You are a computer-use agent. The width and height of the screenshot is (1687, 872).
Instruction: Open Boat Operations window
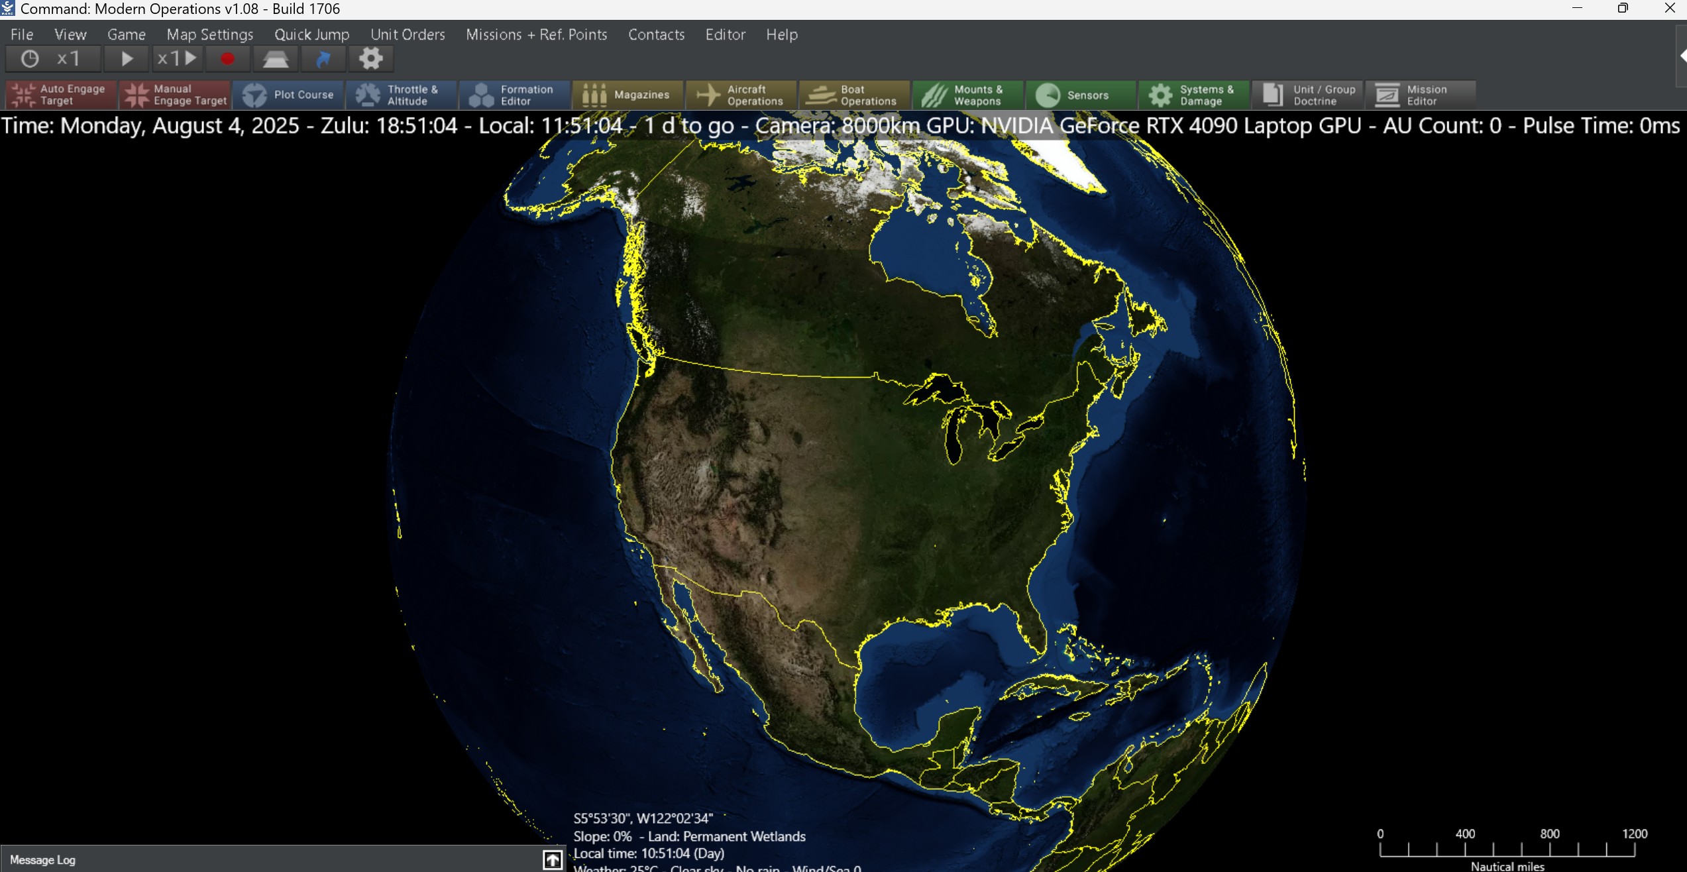pos(855,95)
